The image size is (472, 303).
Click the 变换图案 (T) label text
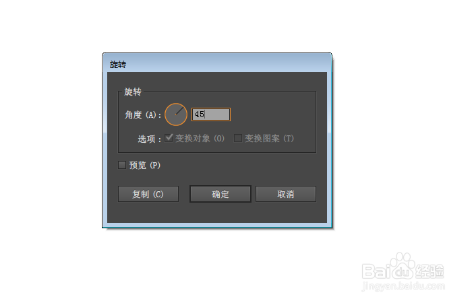pyautogui.click(x=269, y=138)
